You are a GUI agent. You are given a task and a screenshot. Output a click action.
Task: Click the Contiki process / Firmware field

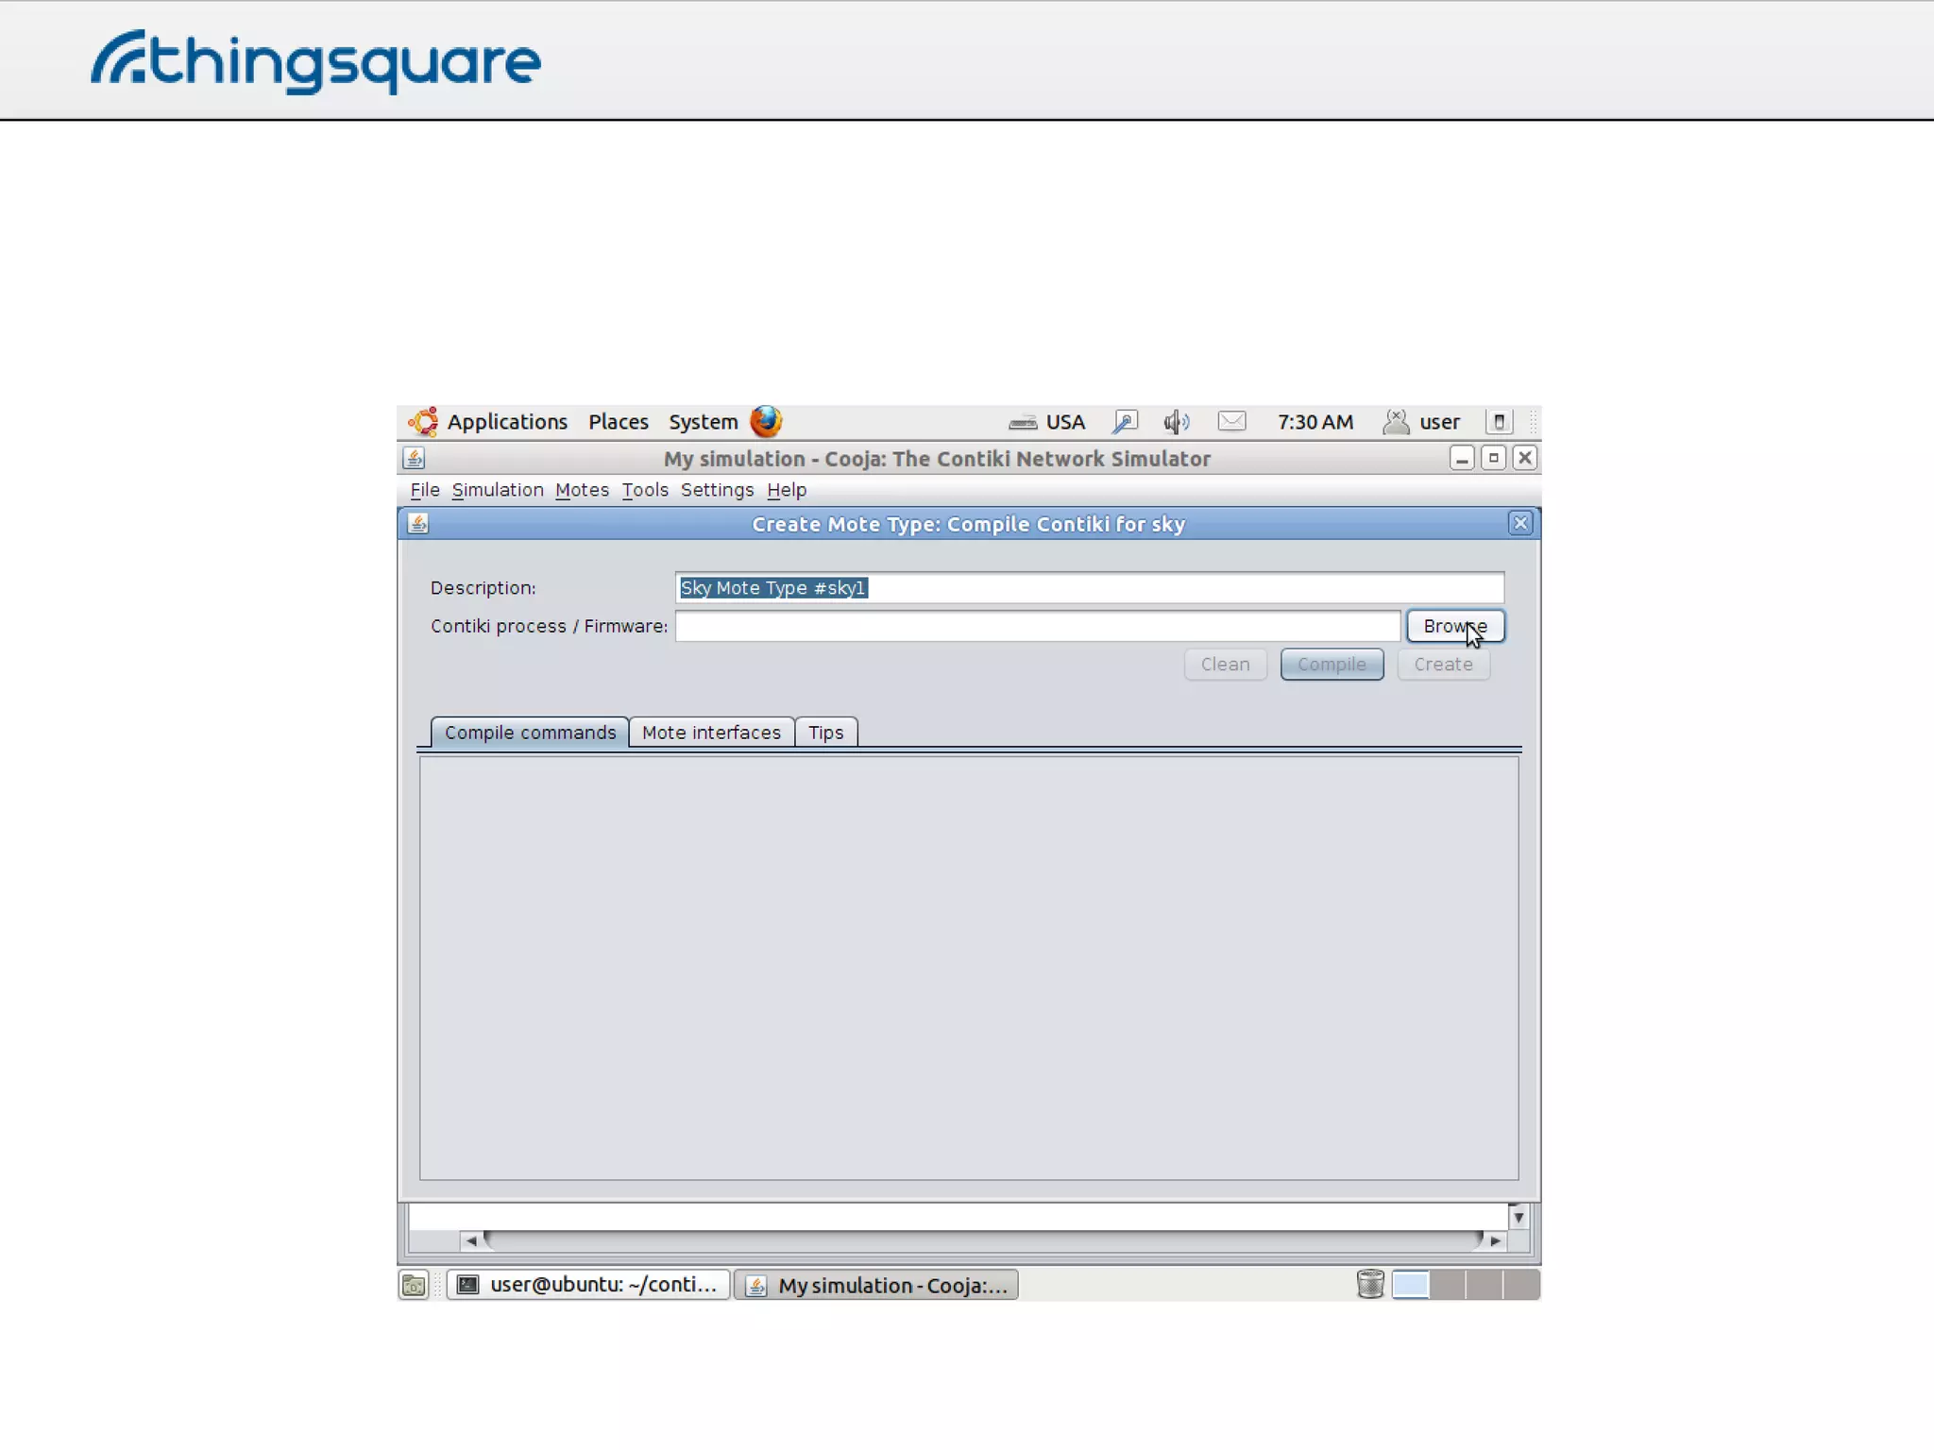(x=1037, y=626)
